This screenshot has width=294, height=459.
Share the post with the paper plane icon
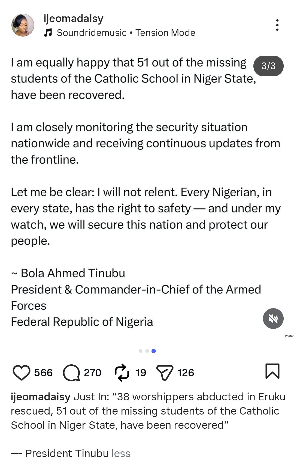point(165,373)
